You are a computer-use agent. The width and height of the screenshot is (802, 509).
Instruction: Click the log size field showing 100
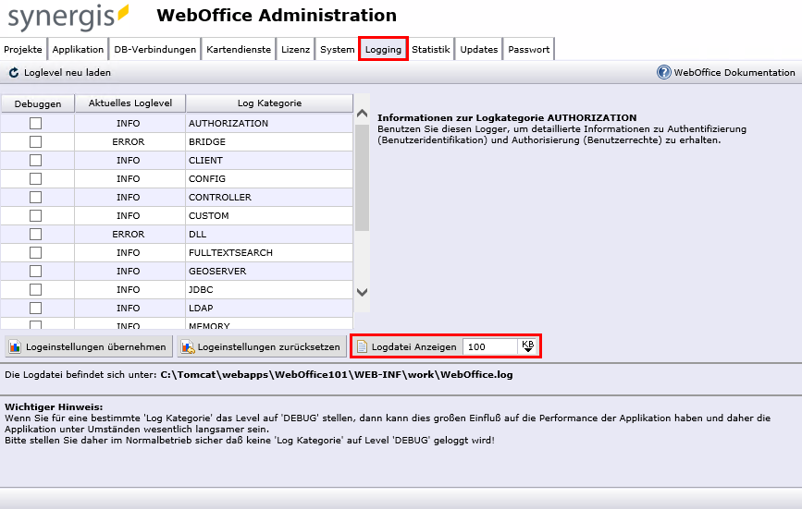pyautogui.click(x=490, y=346)
